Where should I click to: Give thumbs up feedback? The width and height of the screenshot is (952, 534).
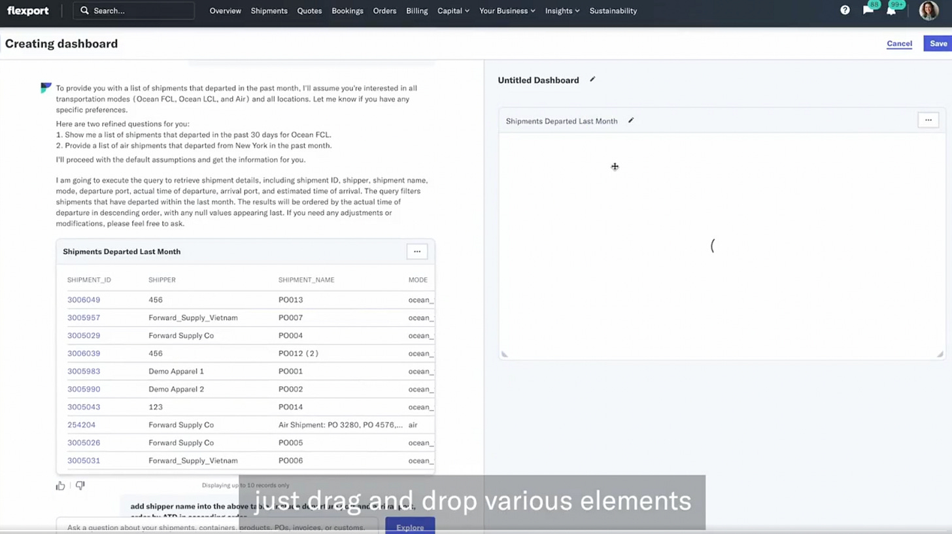coord(61,486)
